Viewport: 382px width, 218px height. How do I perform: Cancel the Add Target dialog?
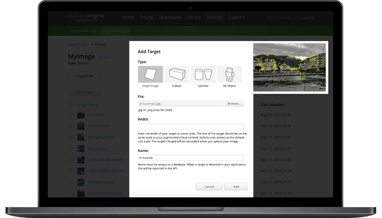click(209, 187)
